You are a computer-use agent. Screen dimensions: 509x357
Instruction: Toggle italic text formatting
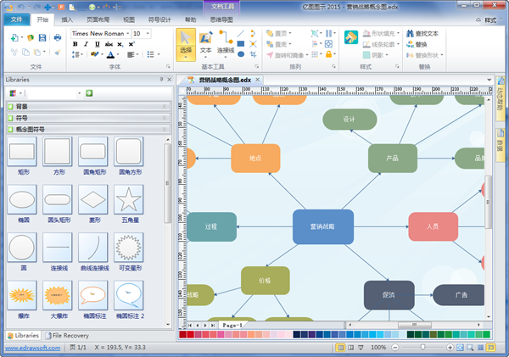click(x=85, y=45)
